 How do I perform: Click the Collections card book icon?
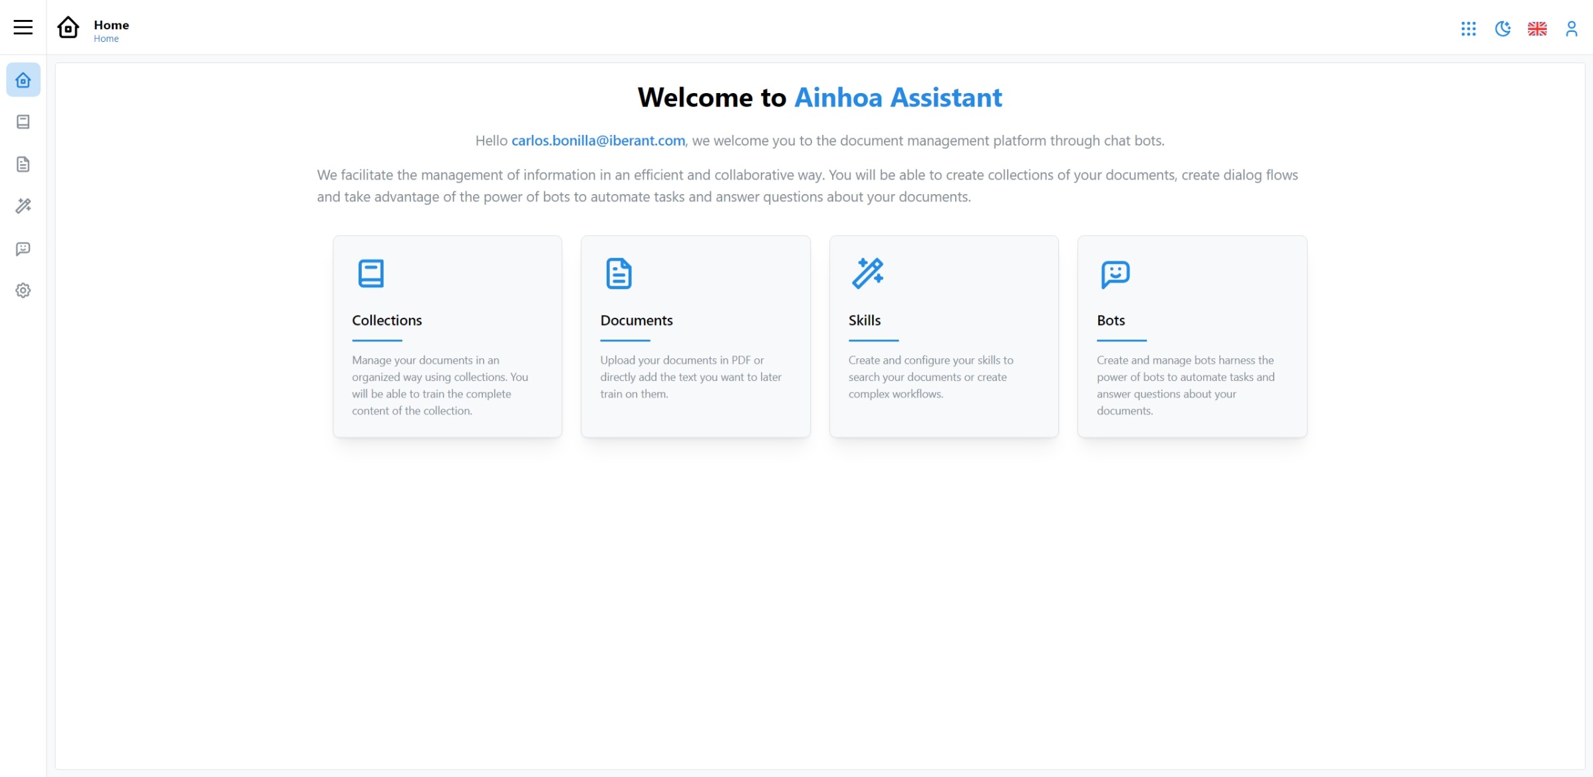click(x=371, y=273)
